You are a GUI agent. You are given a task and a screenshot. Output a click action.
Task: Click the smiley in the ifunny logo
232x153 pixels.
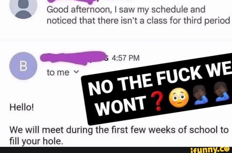pyautogui.click(x=226, y=149)
